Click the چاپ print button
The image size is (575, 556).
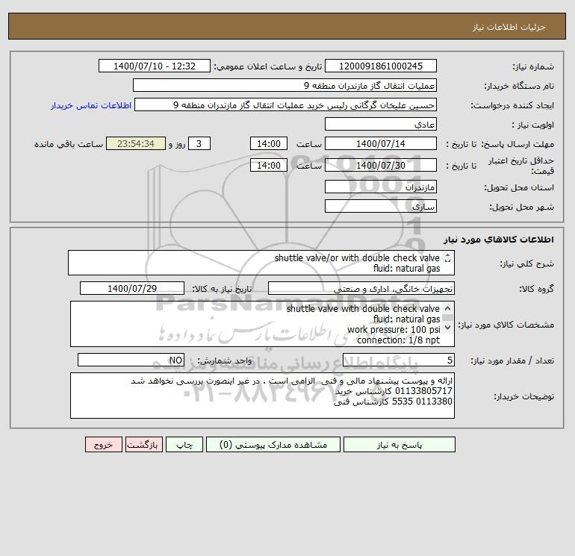point(184,445)
